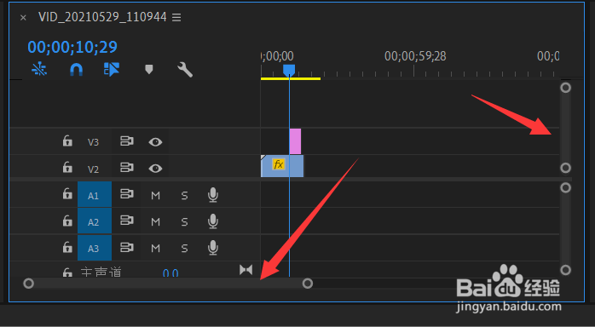This screenshot has width=595, height=327.
Task: Click the master track volume value 0.0
Action: pos(170,272)
